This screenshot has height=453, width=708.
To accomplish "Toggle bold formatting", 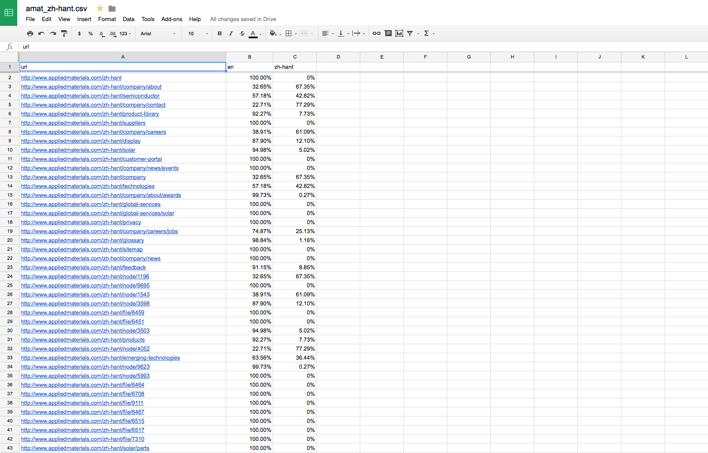I will click(x=220, y=34).
